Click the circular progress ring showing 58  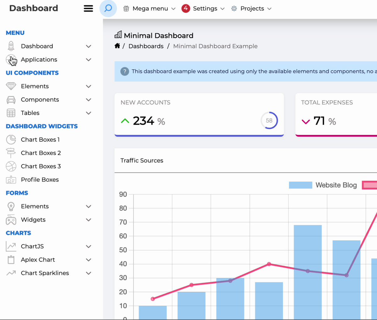pos(269,120)
